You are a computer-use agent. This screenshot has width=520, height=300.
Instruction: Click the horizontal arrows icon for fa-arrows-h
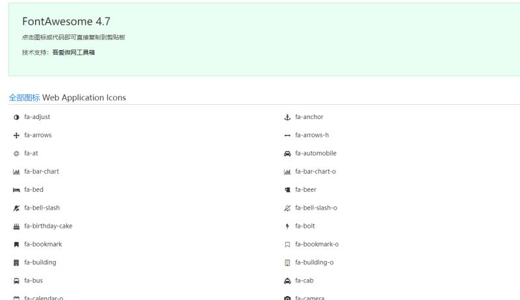pos(287,135)
